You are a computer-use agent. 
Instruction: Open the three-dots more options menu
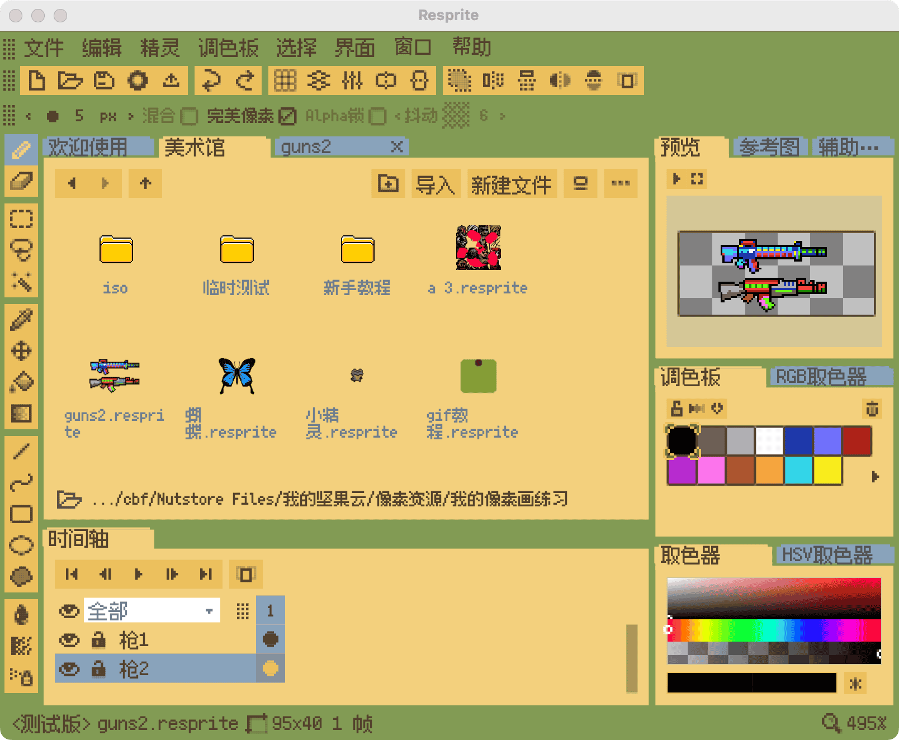(620, 183)
